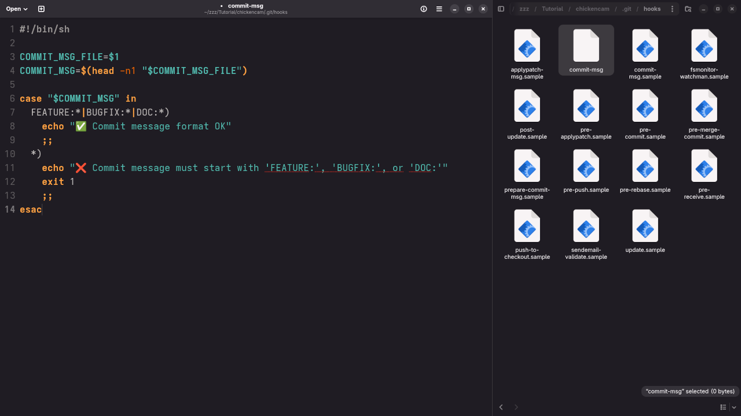Select the pre-merge-commit.sample file icon

(704, 106)
